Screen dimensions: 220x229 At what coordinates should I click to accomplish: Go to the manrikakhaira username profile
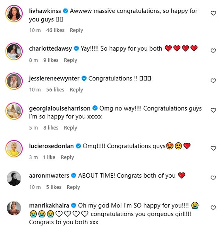pos(50,205)
